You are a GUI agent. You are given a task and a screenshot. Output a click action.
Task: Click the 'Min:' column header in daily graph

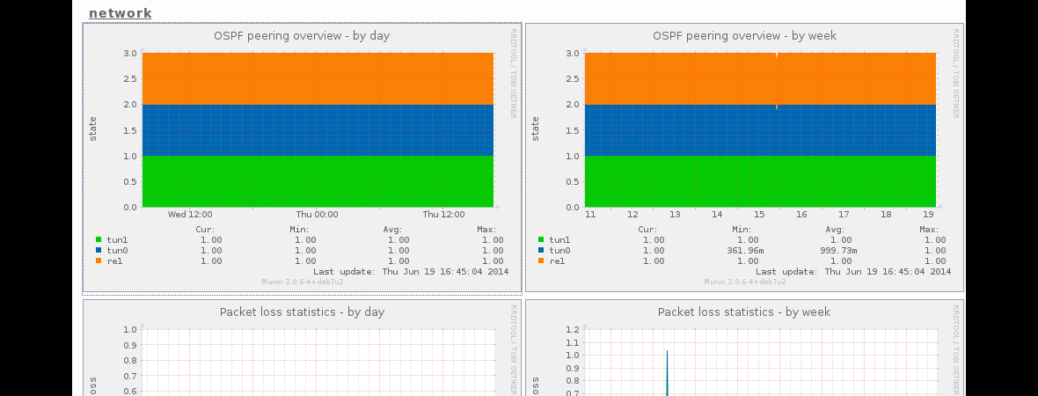click(299, 229)
